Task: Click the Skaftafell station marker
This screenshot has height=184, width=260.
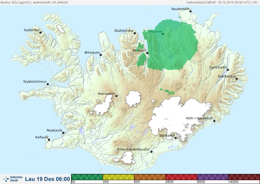Action: pos(176,138)
